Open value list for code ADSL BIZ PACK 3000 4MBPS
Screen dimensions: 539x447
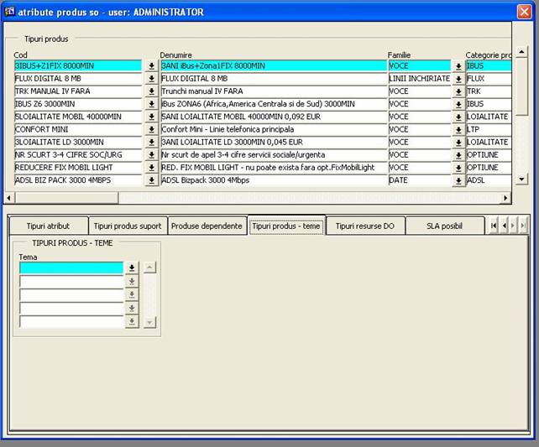click(151, 181)
